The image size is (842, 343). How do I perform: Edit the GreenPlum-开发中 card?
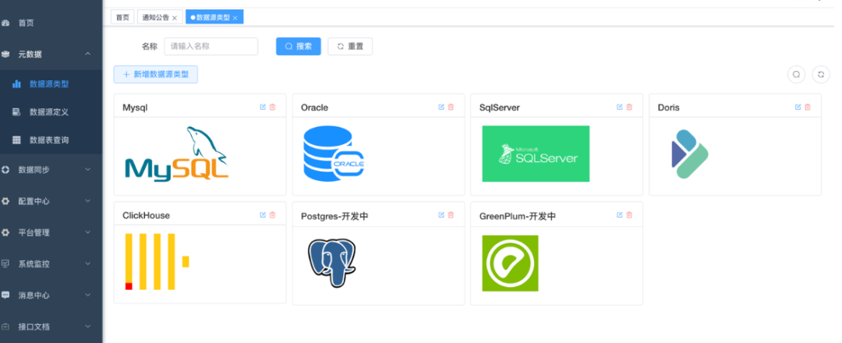pyautogui.click(x=619, y=214)
